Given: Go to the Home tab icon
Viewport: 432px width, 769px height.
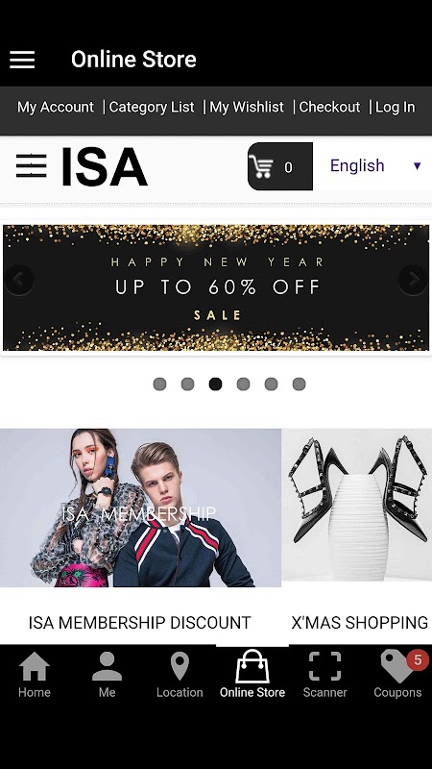Looking at the screenshot, I should [35, 667].
